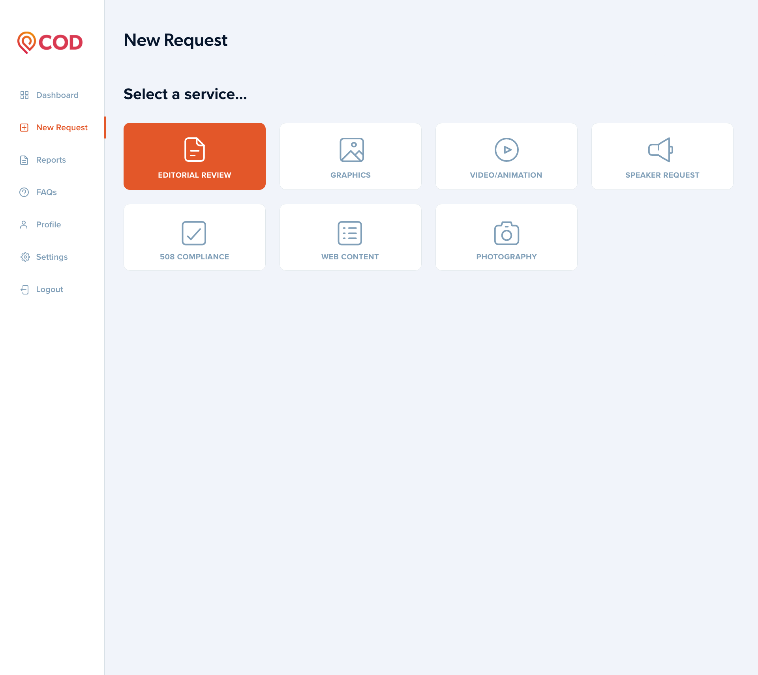
Task: Click the Dashboard grid icon in sidebar
Action: [x=24, y=95]
